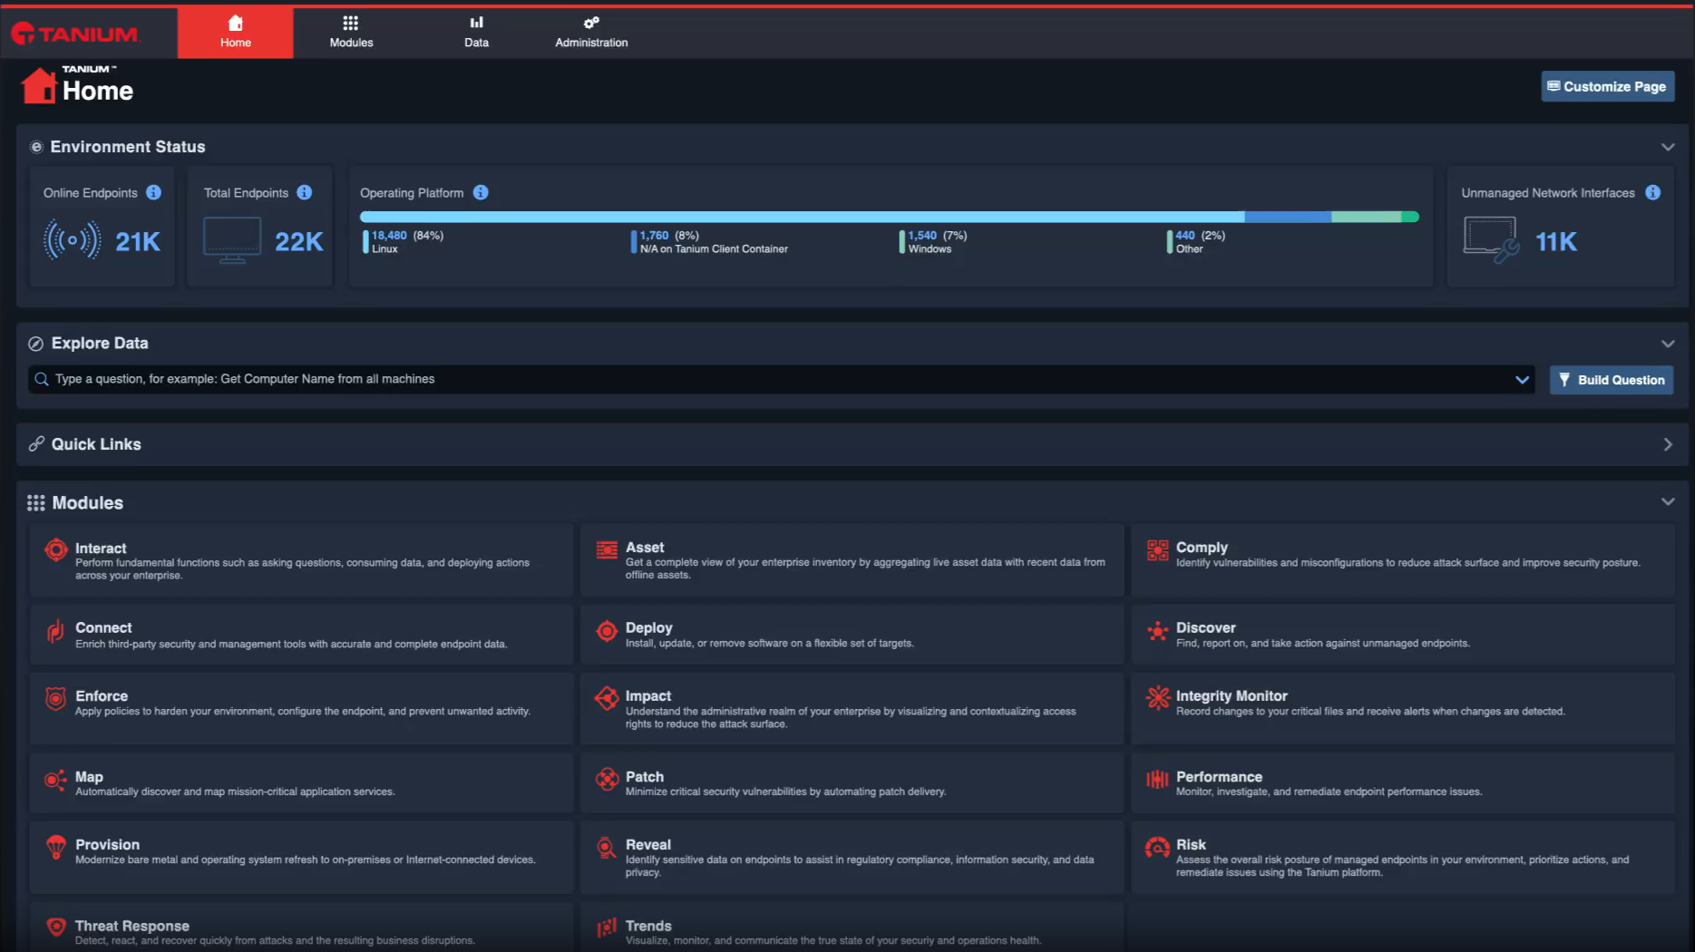Switch to the Home tab
The image size is (1695, 952).
tap(235, 32)
